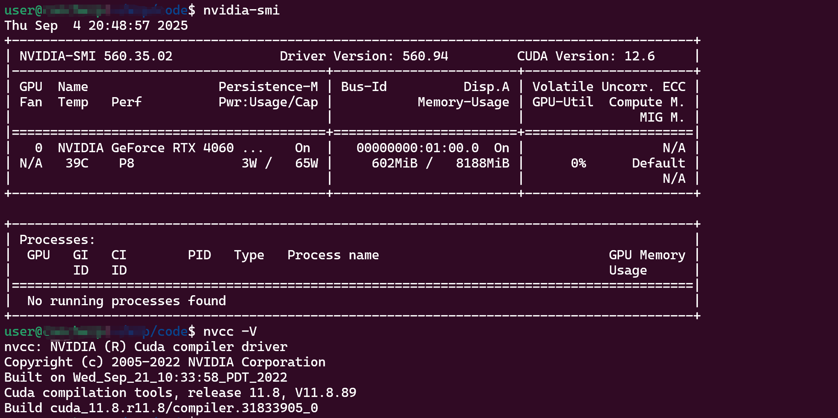Click the 'nvcc -V' command text
The height and width of the screenshot is (418, 838).
pyautogui.click(x=230, y=332)
